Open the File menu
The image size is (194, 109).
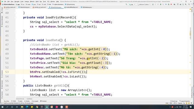pos(5,2)
